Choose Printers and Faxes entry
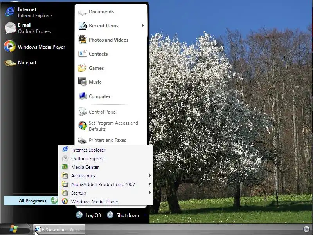 pos(107,140)
